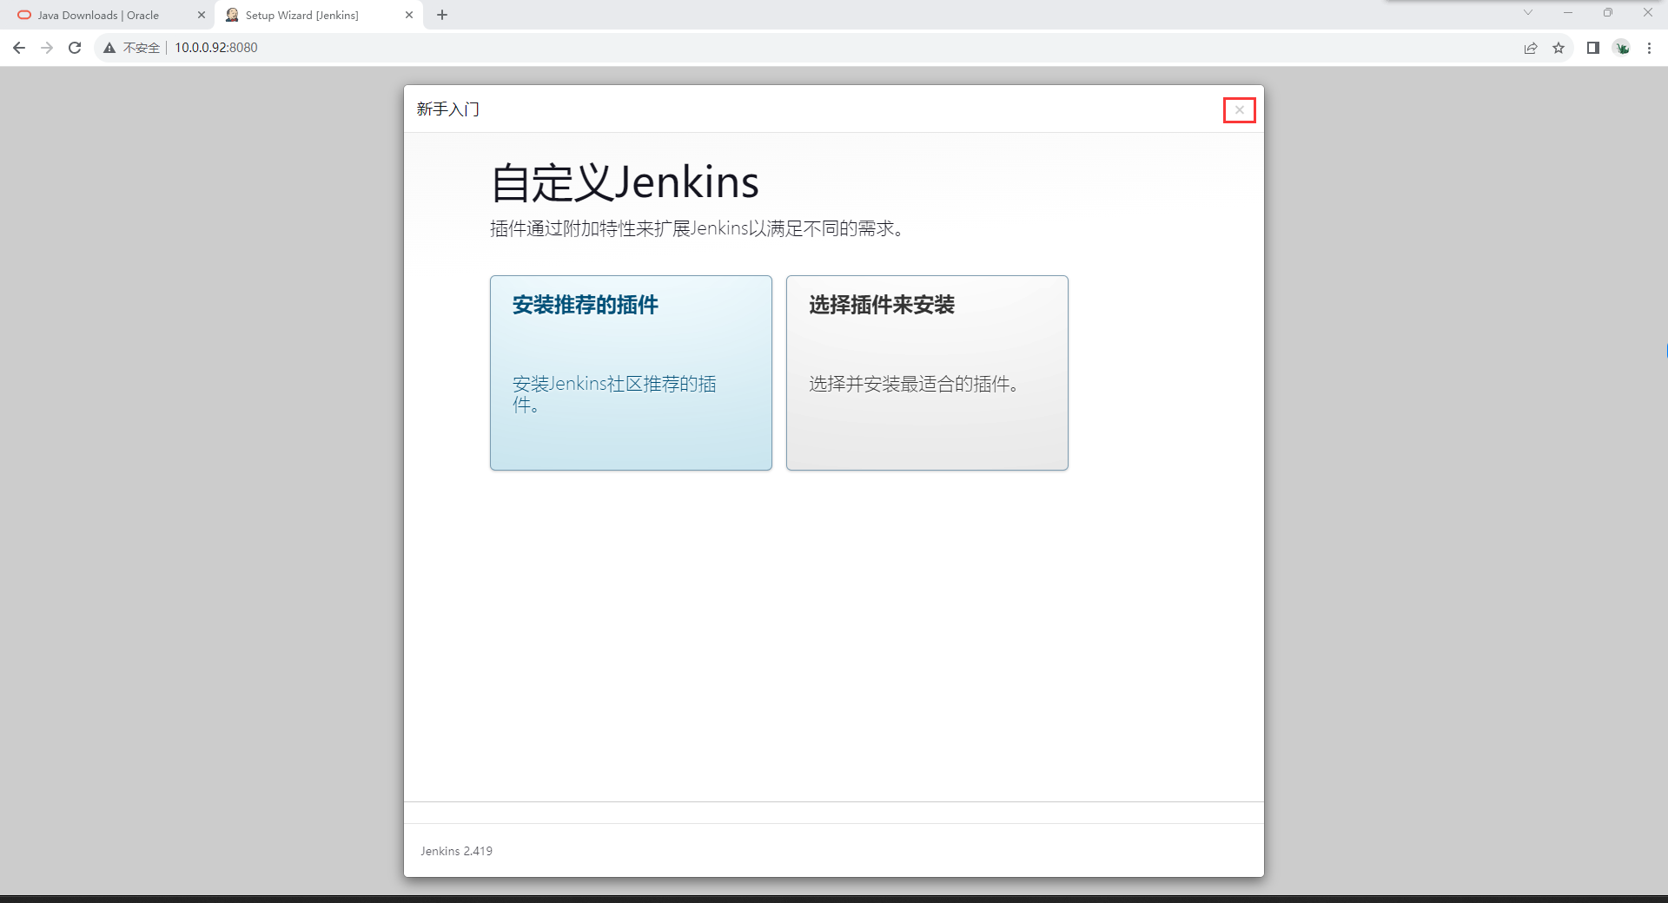
Task: Close the Setup Wizard tab
Action: (x=409, y=15)
